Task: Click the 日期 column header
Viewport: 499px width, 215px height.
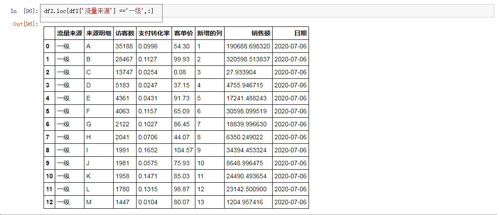Action: [x=300, y=33]
